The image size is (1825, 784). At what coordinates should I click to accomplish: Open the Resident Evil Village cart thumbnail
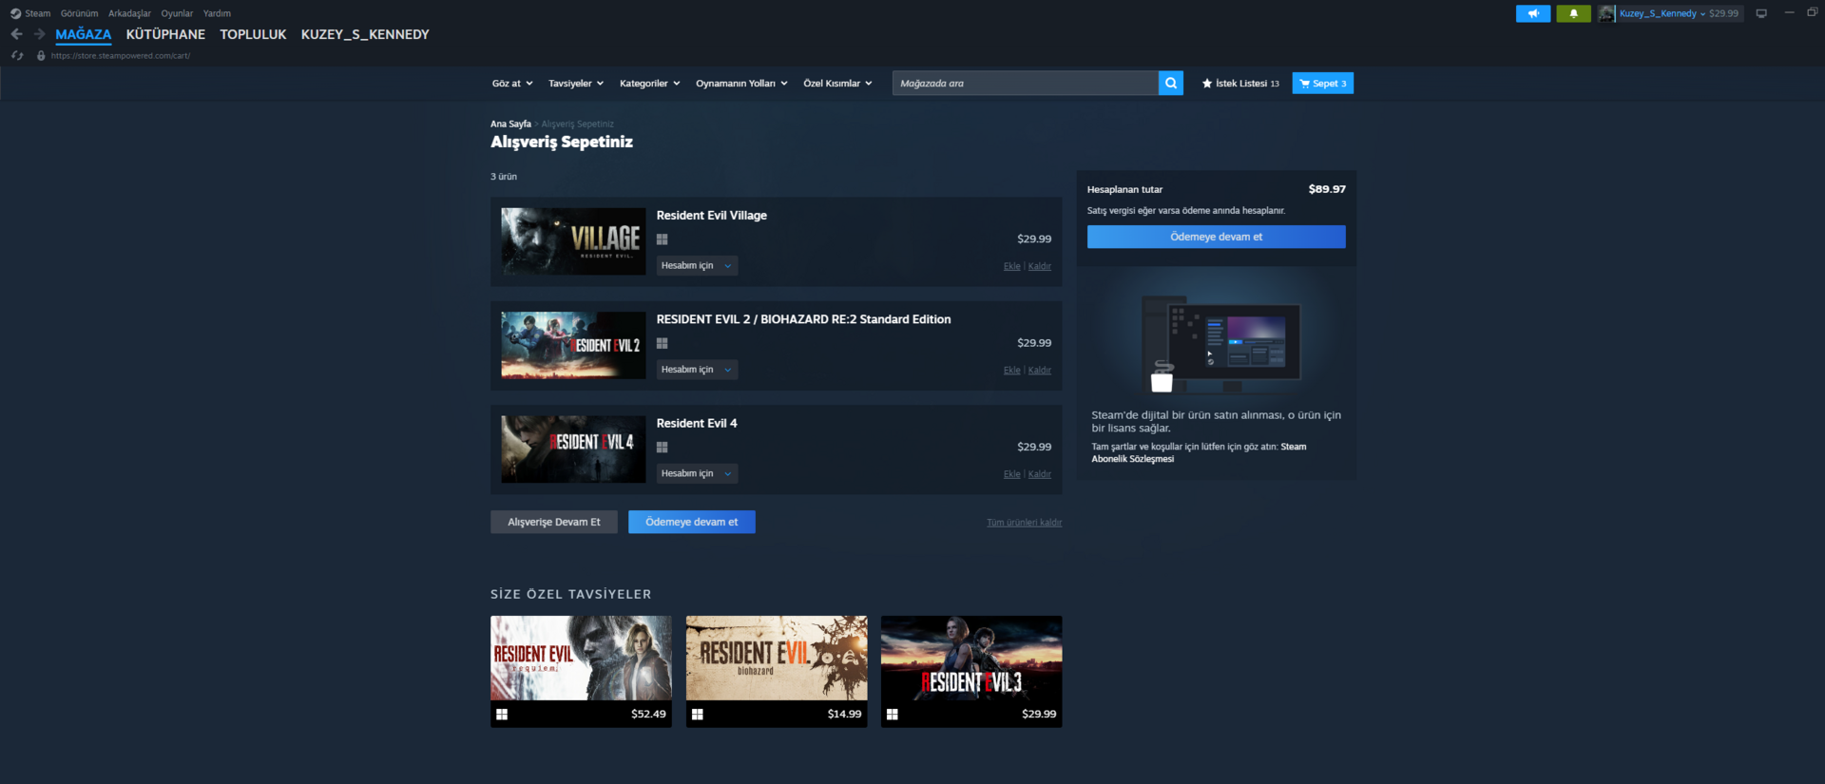(573, 241)
